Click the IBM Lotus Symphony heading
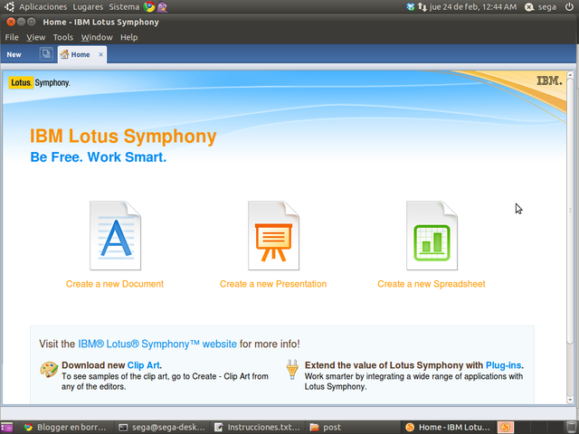This screenshot has height=434, width=579. click(x=123, y=137)
